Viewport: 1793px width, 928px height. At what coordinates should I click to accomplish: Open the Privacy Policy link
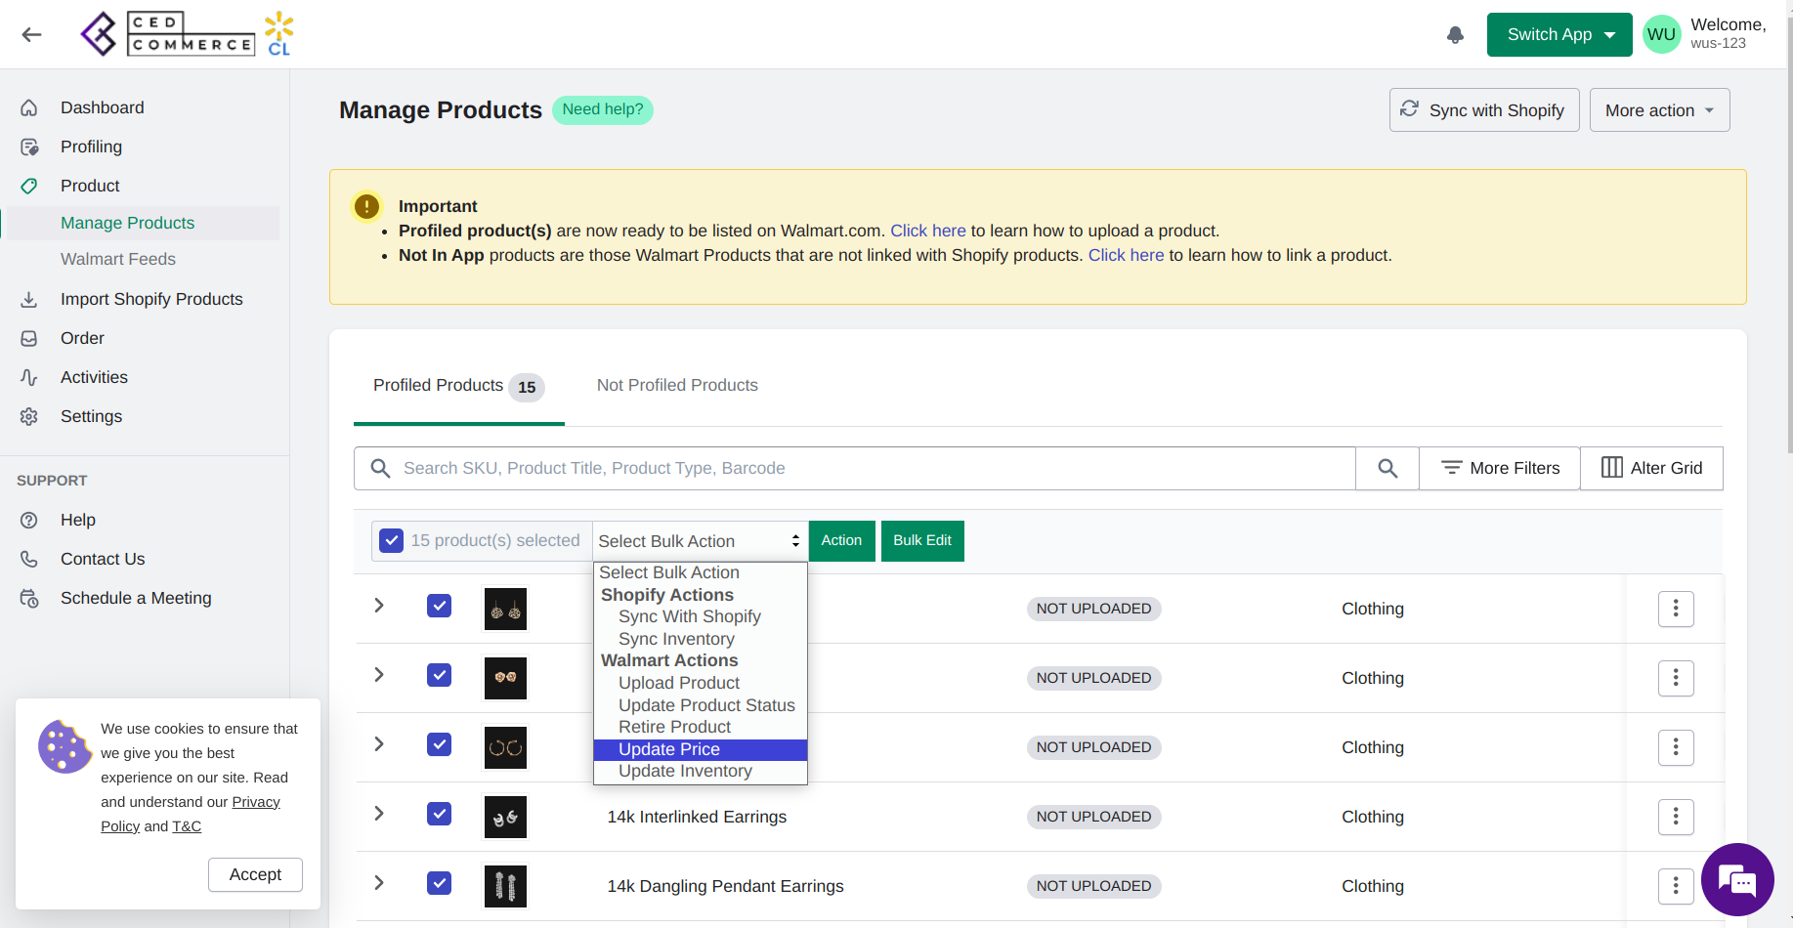pos(256,802)
